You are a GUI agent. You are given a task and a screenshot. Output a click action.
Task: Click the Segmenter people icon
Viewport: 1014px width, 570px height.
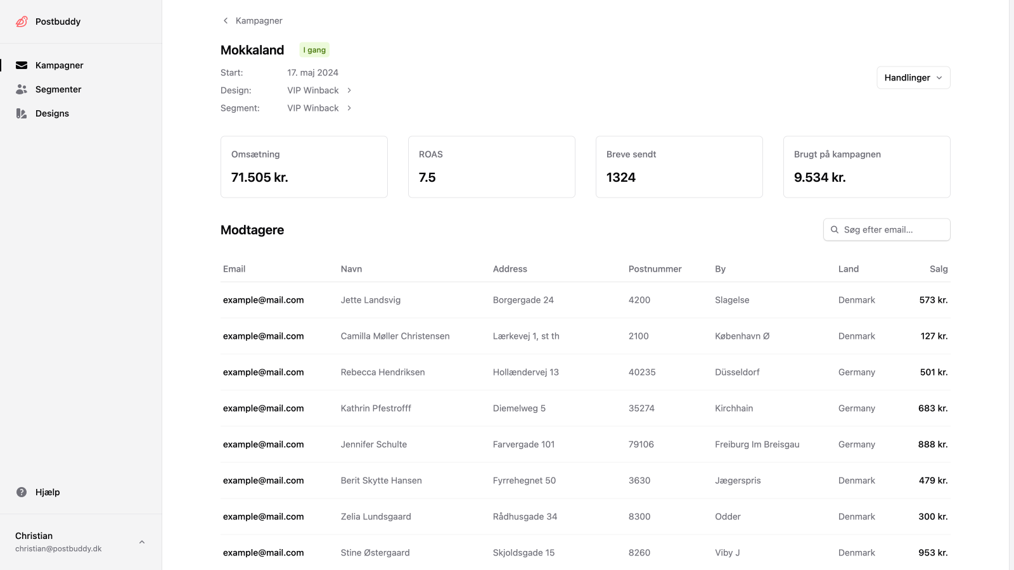pos(22,89)
